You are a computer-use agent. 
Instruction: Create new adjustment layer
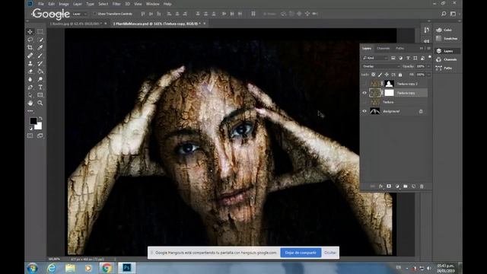[397, 186]
